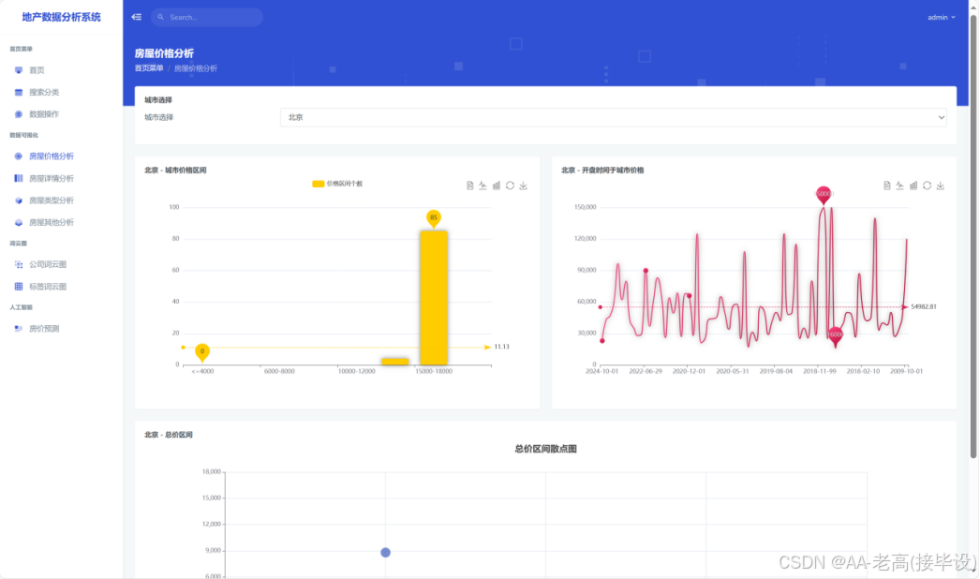Image resolution: width=980 pixels, height=579 pixels.
Task: Click the 房价预测 sidebar icon
Action: pyautogui.click(x=18, y=328)
